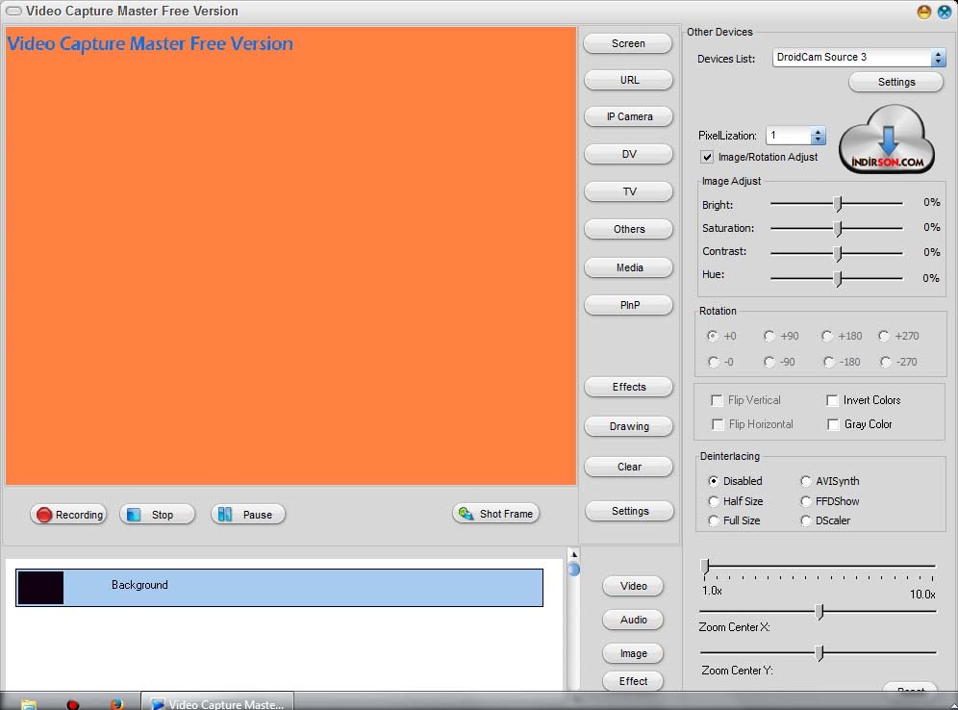The width and height of the screenshot is (958, 710).
Task: Click the Zoom Center Y slider handle
Action: pyautogui.click(x=819, y=653)
